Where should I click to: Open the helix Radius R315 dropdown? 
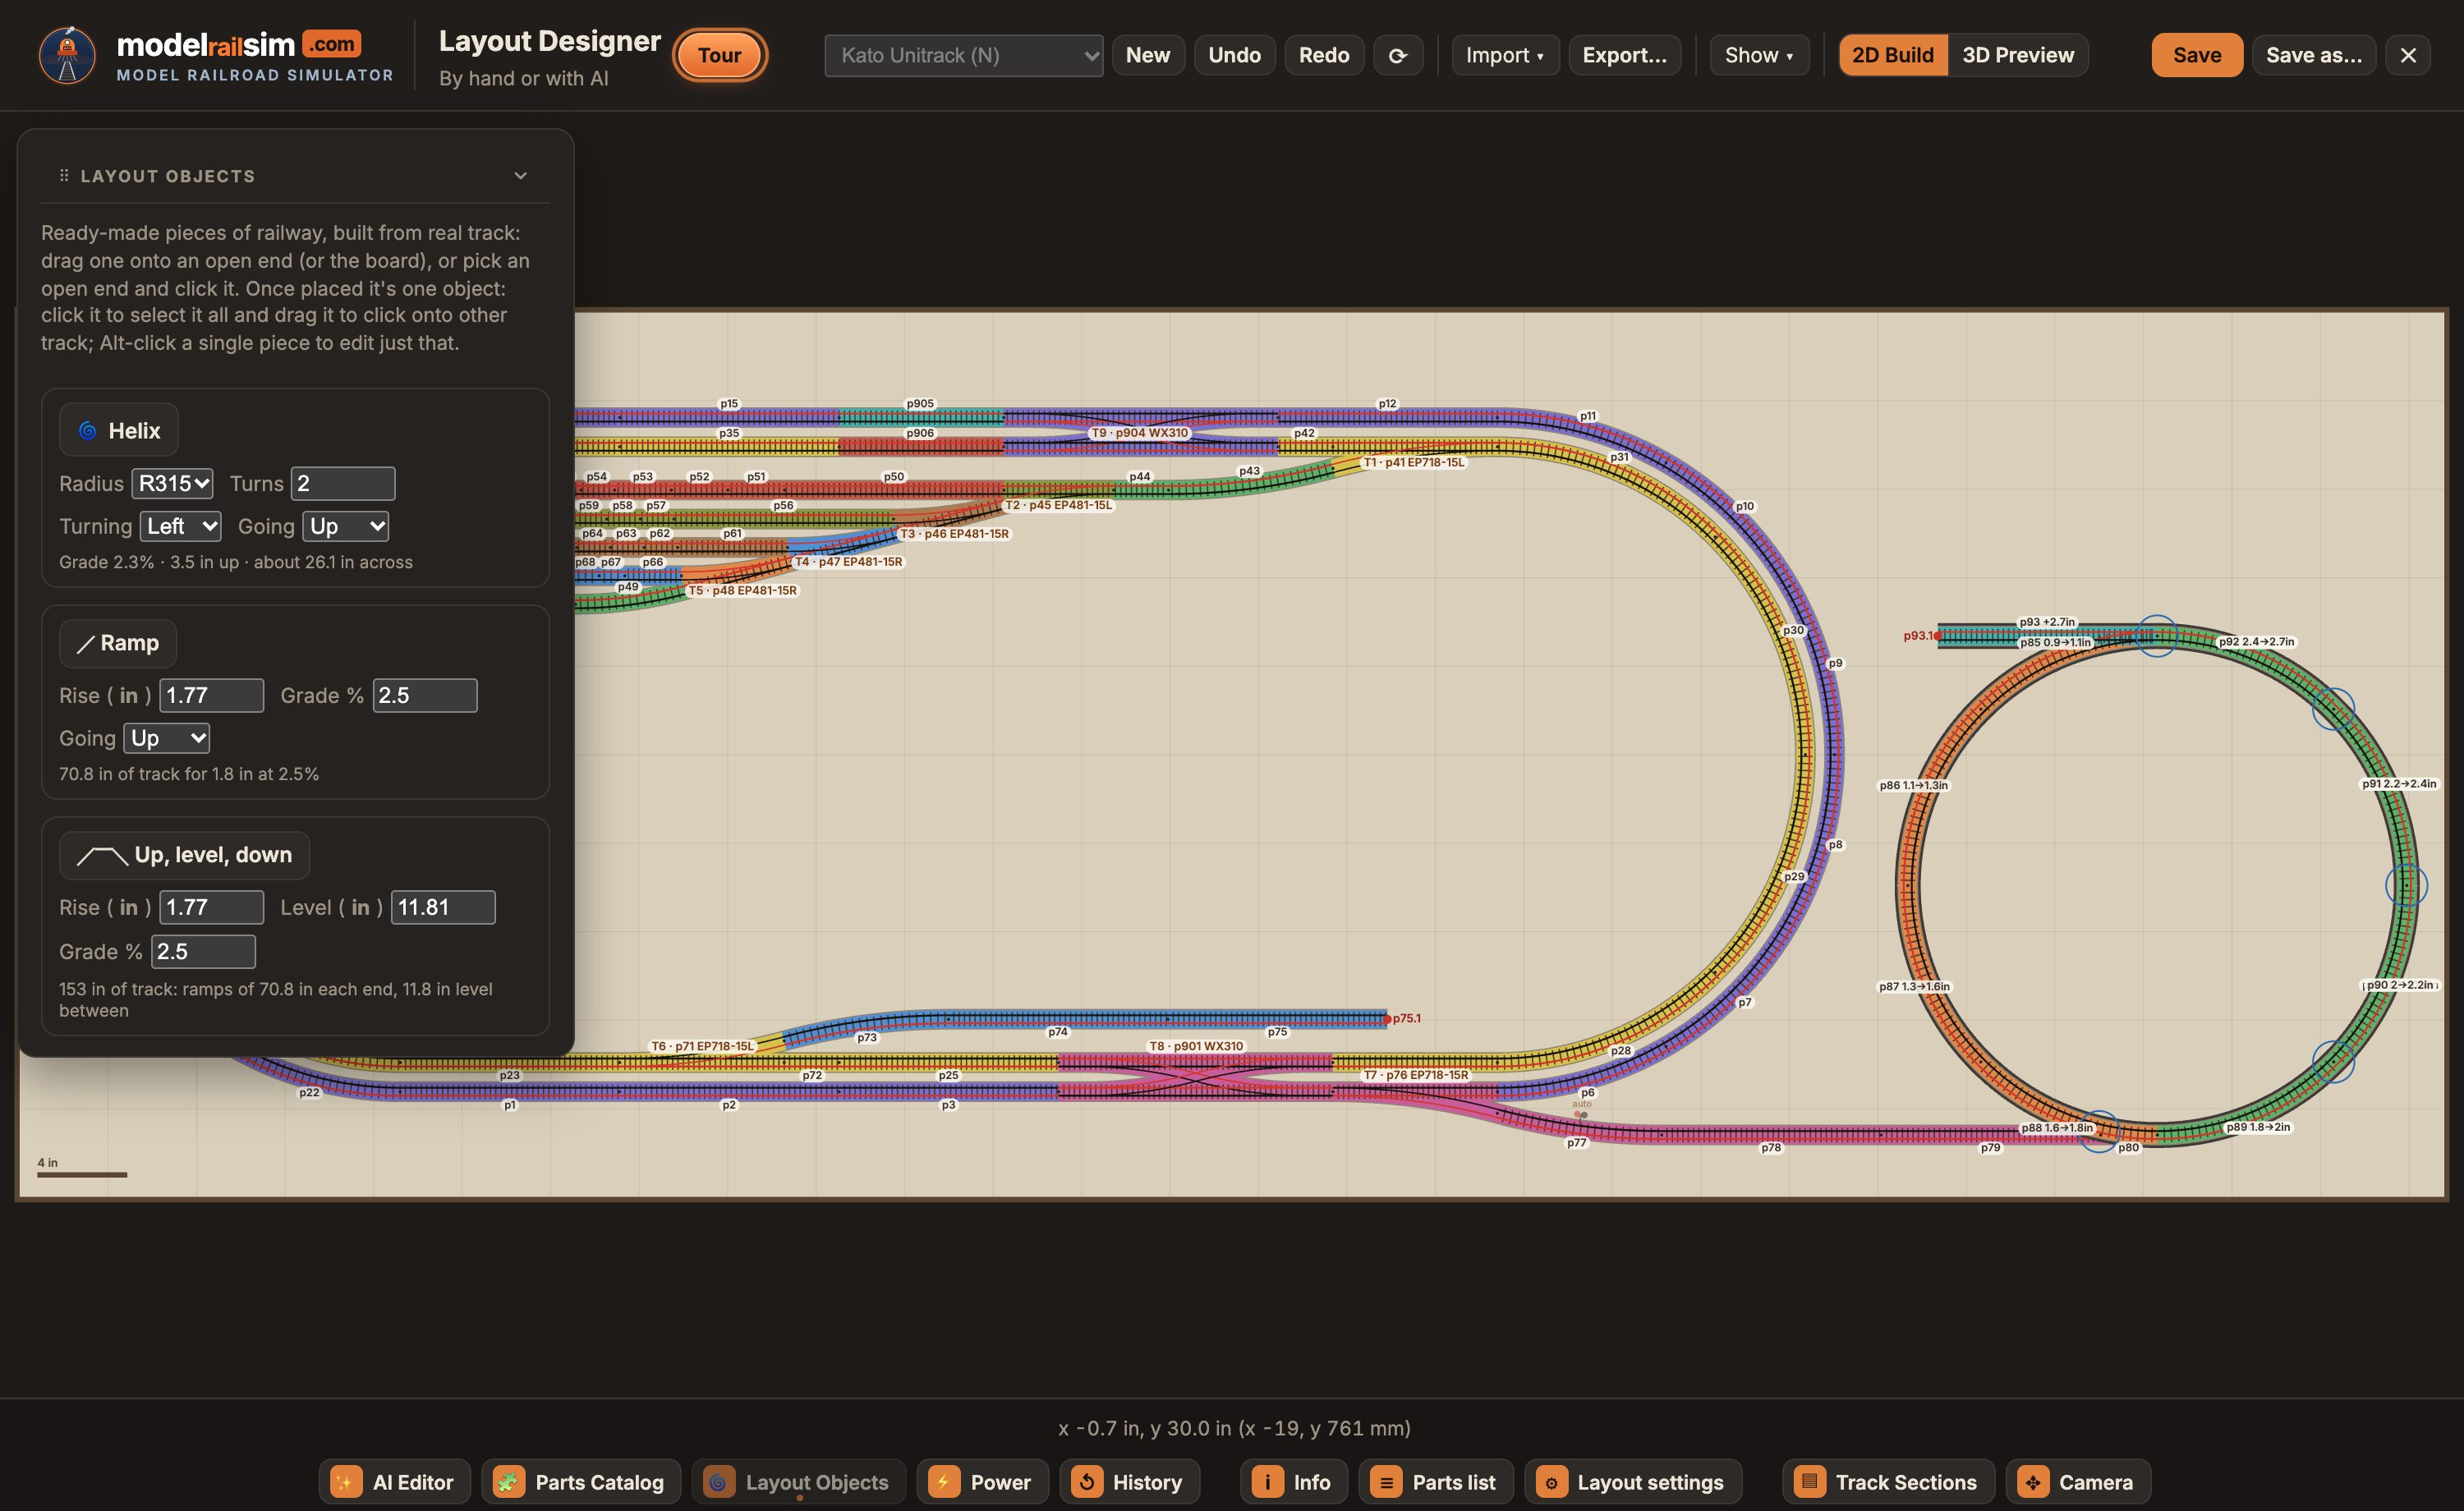(172, 483)
